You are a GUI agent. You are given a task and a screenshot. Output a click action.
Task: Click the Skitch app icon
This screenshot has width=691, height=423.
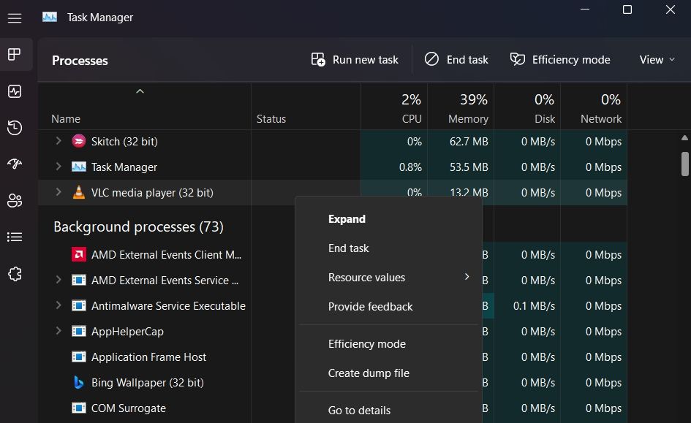click(x=79, y=141)
